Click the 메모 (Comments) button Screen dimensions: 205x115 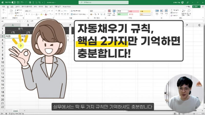(x=188, y=7)
